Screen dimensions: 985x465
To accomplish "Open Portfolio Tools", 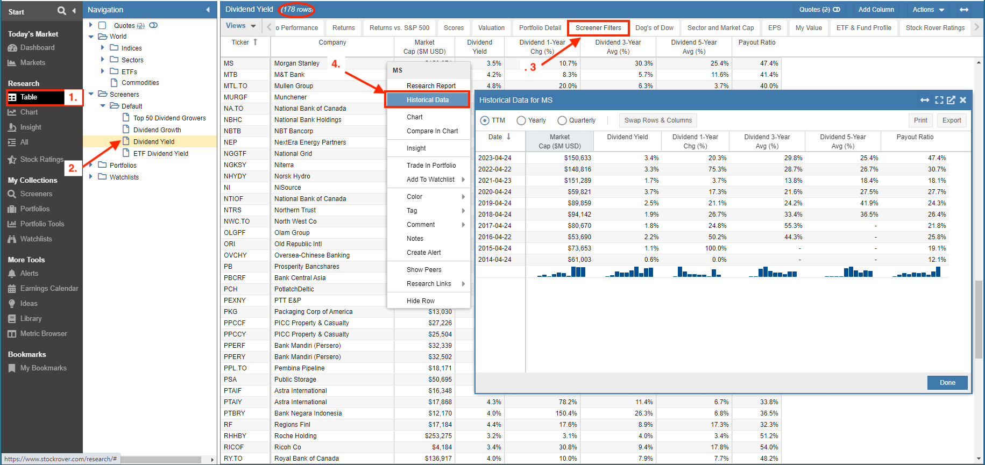I will point(36,224).
